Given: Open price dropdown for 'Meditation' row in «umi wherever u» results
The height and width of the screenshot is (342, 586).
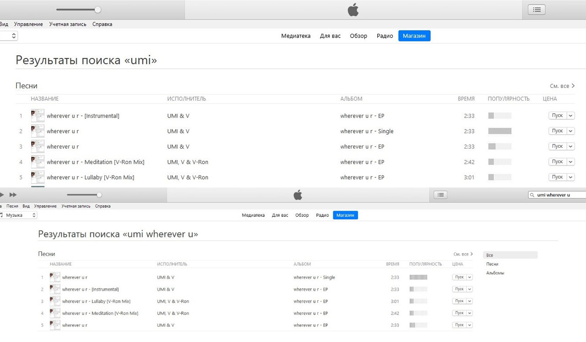Looking at the screenshot, I should [469, 313].
